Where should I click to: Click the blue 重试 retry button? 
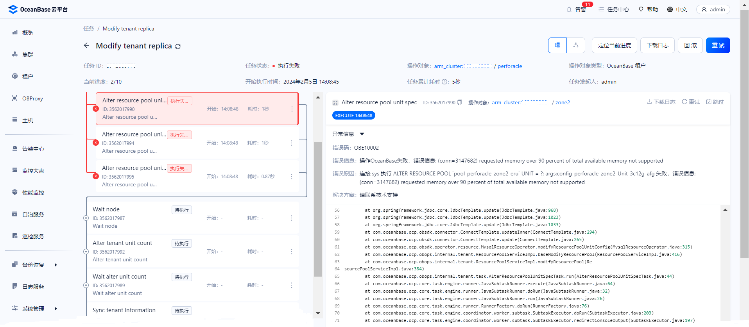point(718,45)
